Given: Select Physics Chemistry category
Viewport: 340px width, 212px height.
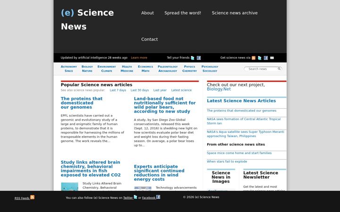Looking at the screenshot, I should pyautogui.click(x=189, y=69).
